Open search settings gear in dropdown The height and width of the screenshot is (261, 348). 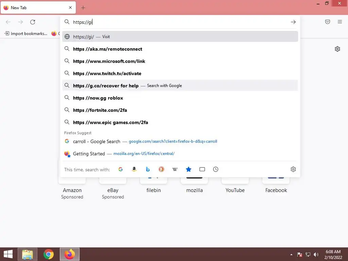pos(293,169)
